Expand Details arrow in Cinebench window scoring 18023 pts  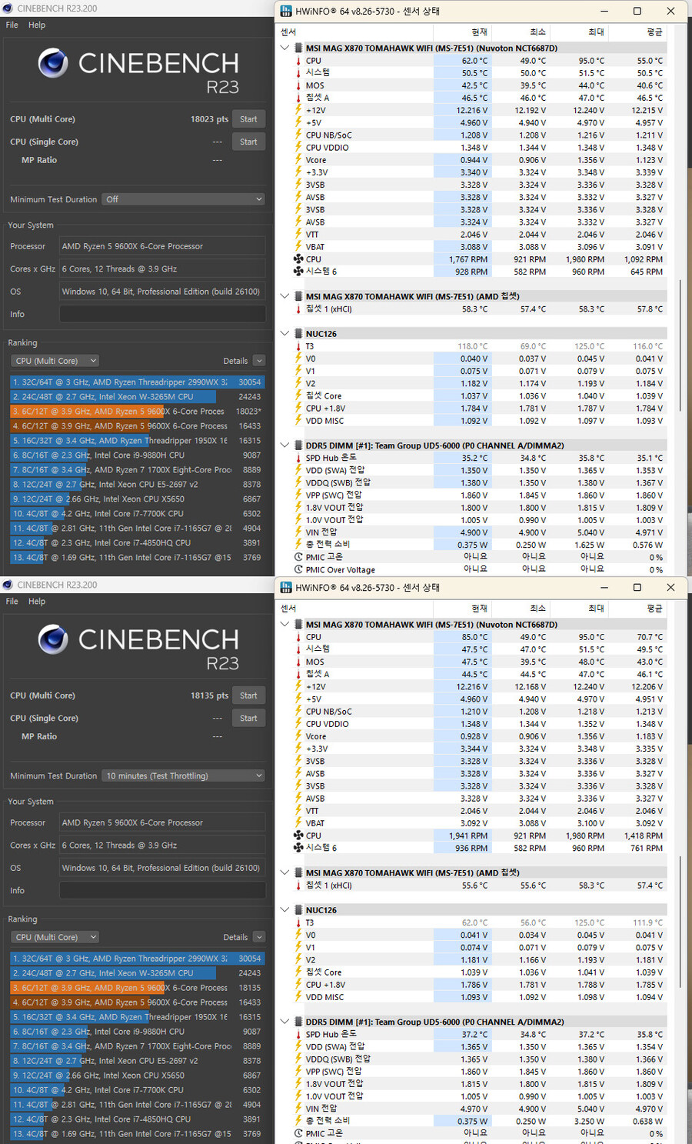tap(258, 361)
